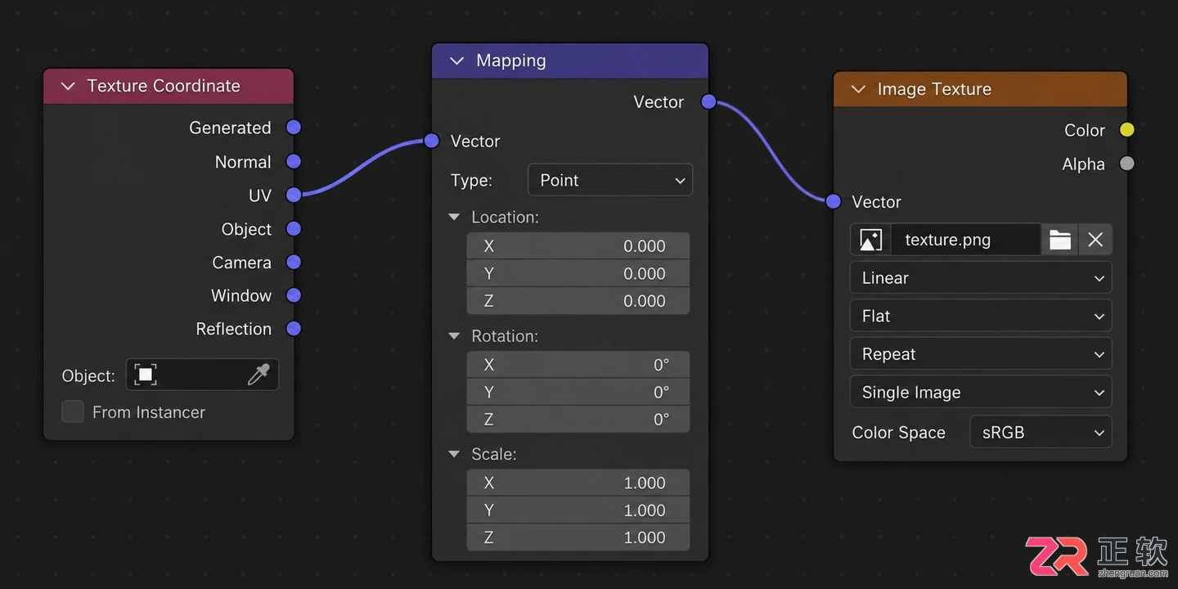Click the Reflection output label
This screenshot has width=1178, height=589.
click(x=233, y=329)
